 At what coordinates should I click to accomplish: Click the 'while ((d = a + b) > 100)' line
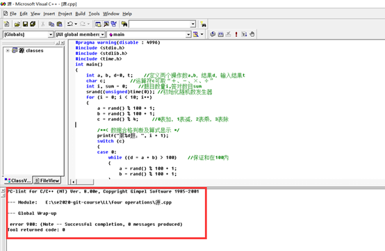coord(142,157)
